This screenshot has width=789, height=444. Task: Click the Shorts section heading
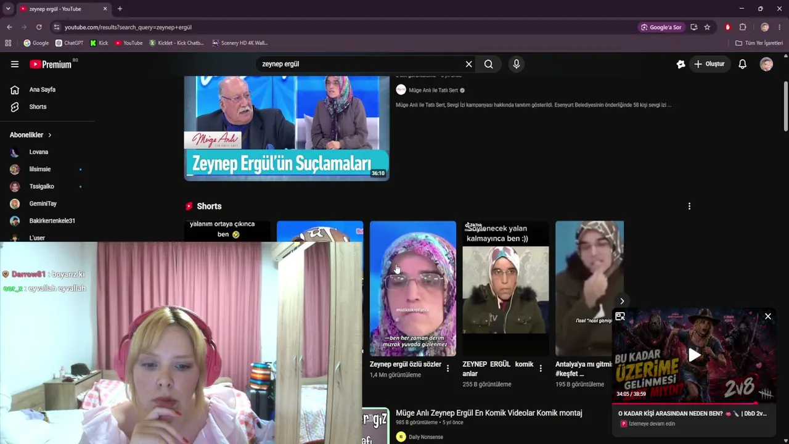pos(209,206)
